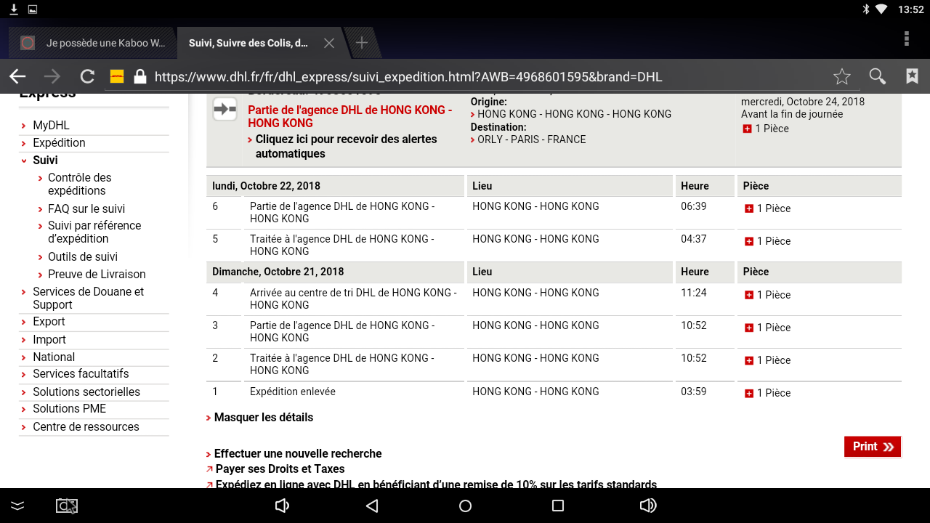
Task: Select ORLY - PARIS - FRANCE destination text
Action: click(532, 139)
